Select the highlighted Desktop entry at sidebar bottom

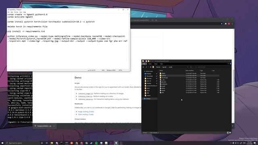149,99
